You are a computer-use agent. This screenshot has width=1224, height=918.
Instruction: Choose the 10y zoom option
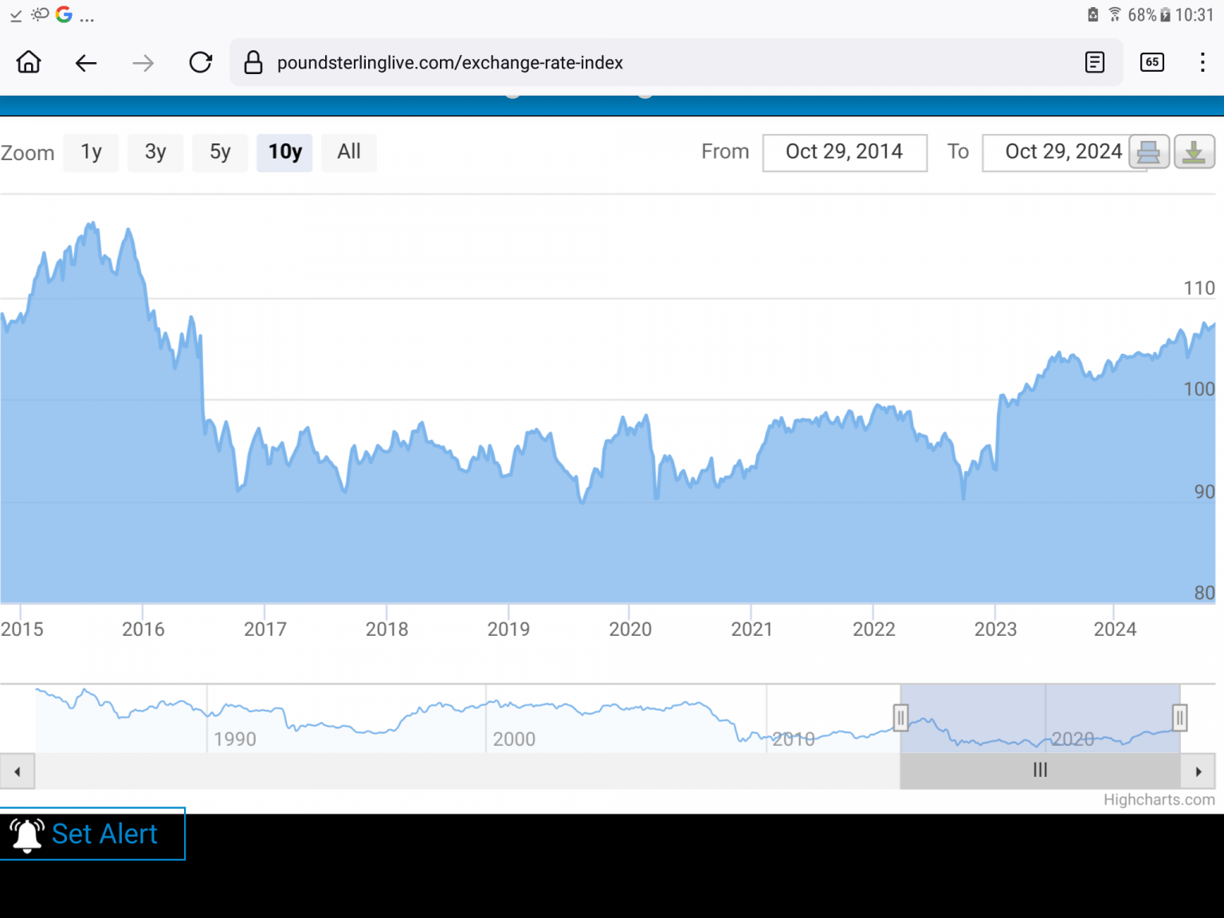pyautogui.click(x=284, y=152)
